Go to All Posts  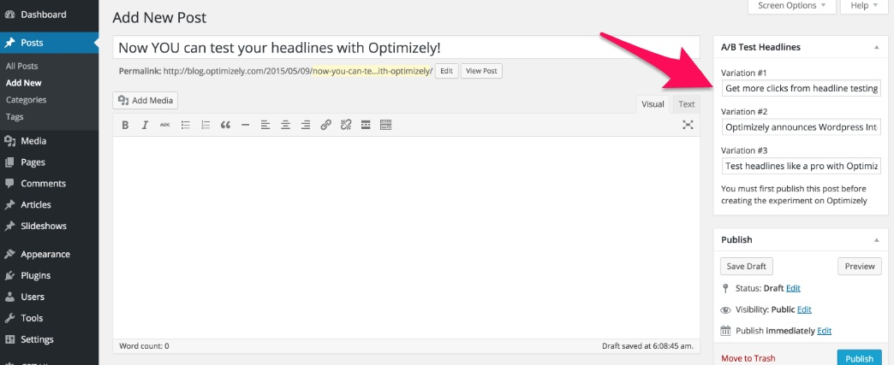coord(21,66)
